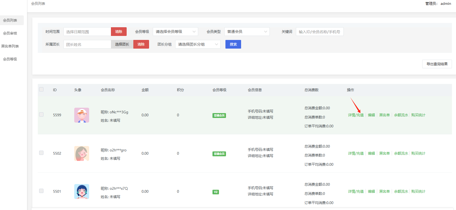
Task: Go to 会员审核 in sidebar
Action: click(10, 33)
